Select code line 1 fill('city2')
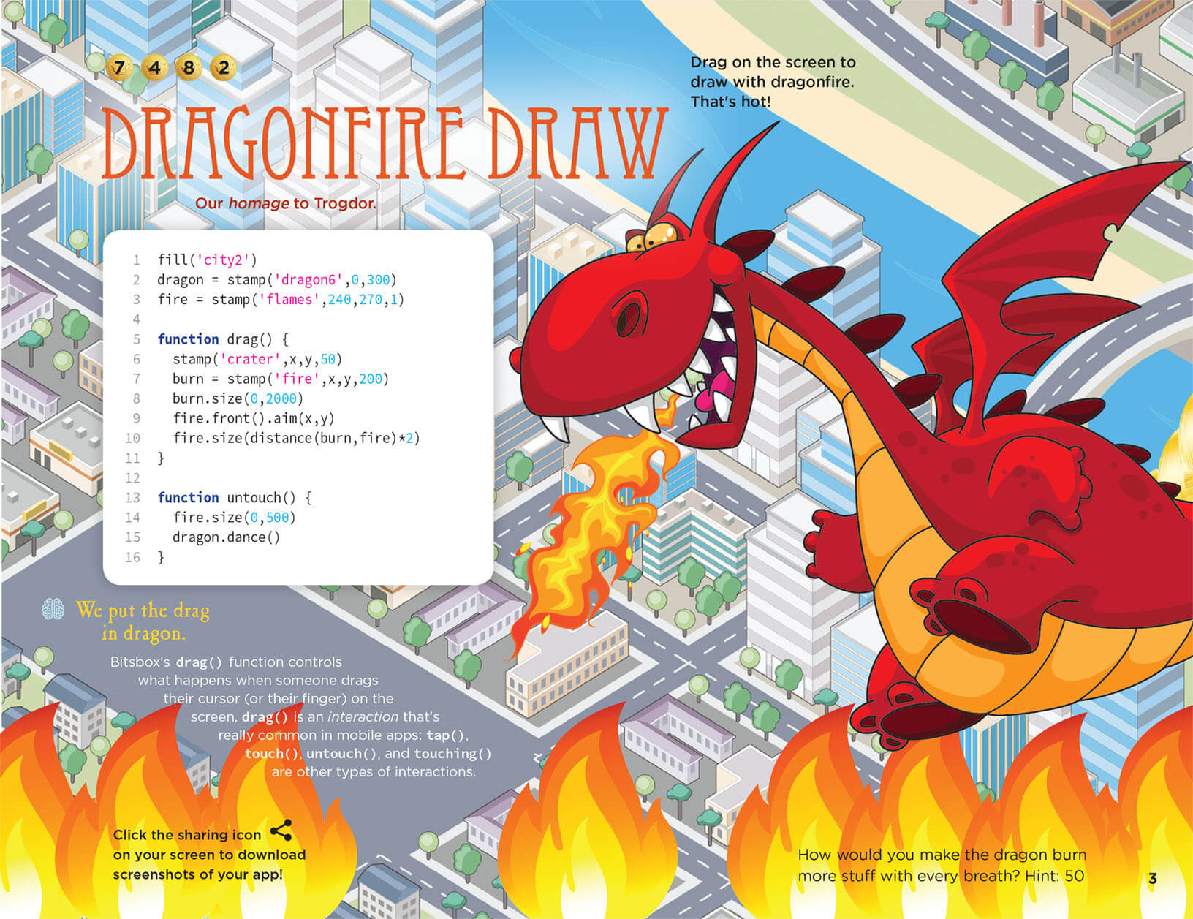 pyautogui.click(x=208, y=260)
